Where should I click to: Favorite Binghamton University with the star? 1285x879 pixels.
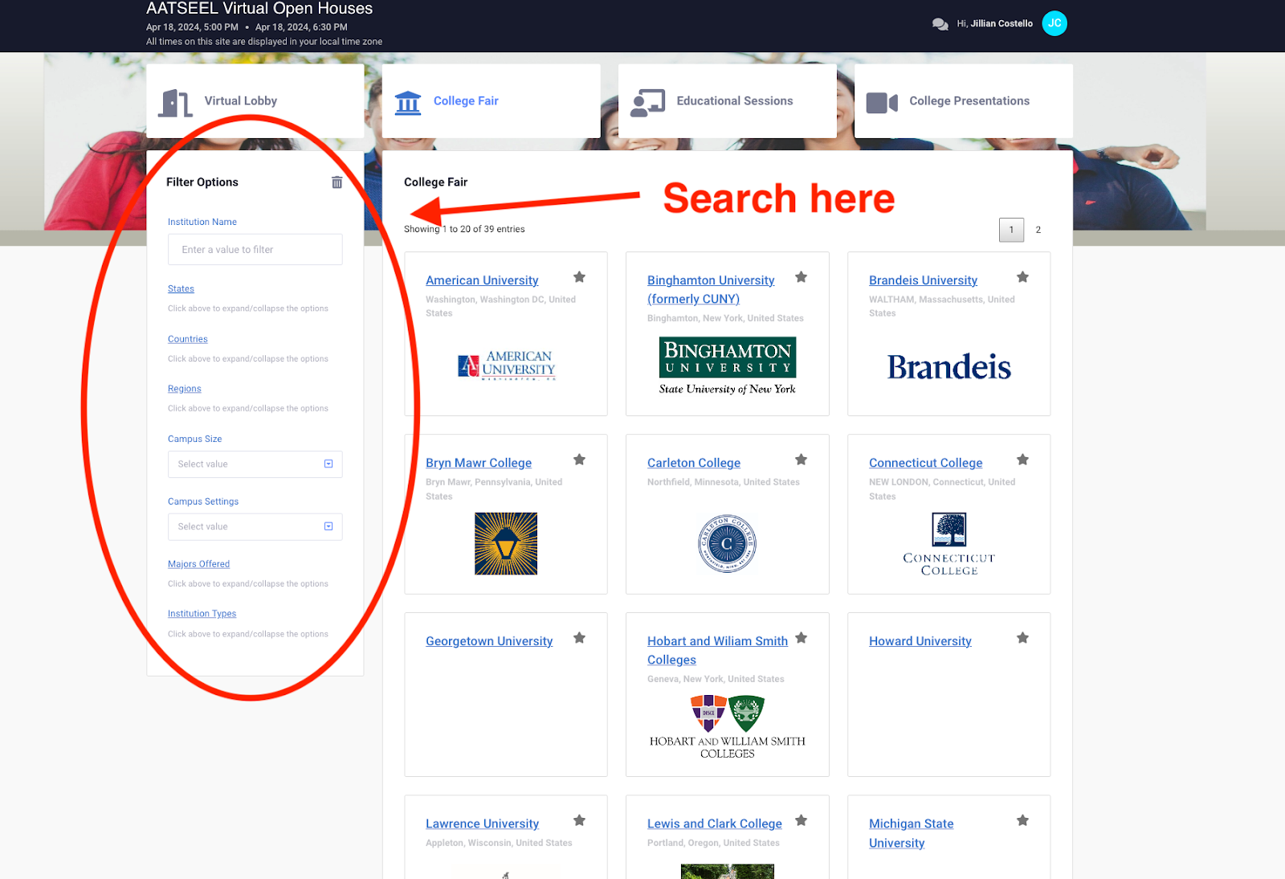pos(801,277)
